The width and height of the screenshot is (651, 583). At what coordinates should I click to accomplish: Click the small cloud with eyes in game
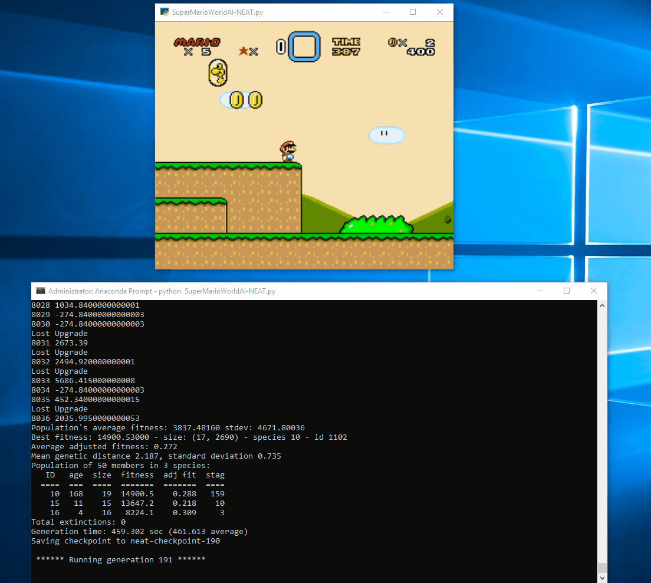pos(387,135)
